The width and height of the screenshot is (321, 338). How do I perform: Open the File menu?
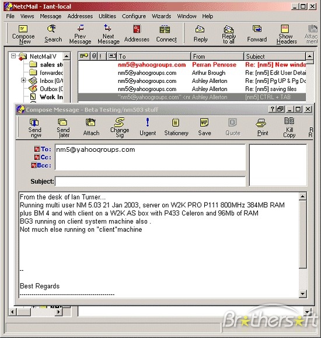pyautogui.click(x=10, y=16)
